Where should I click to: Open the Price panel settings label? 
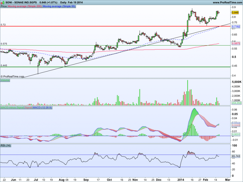pyautogui.click(x=3, y=6)
